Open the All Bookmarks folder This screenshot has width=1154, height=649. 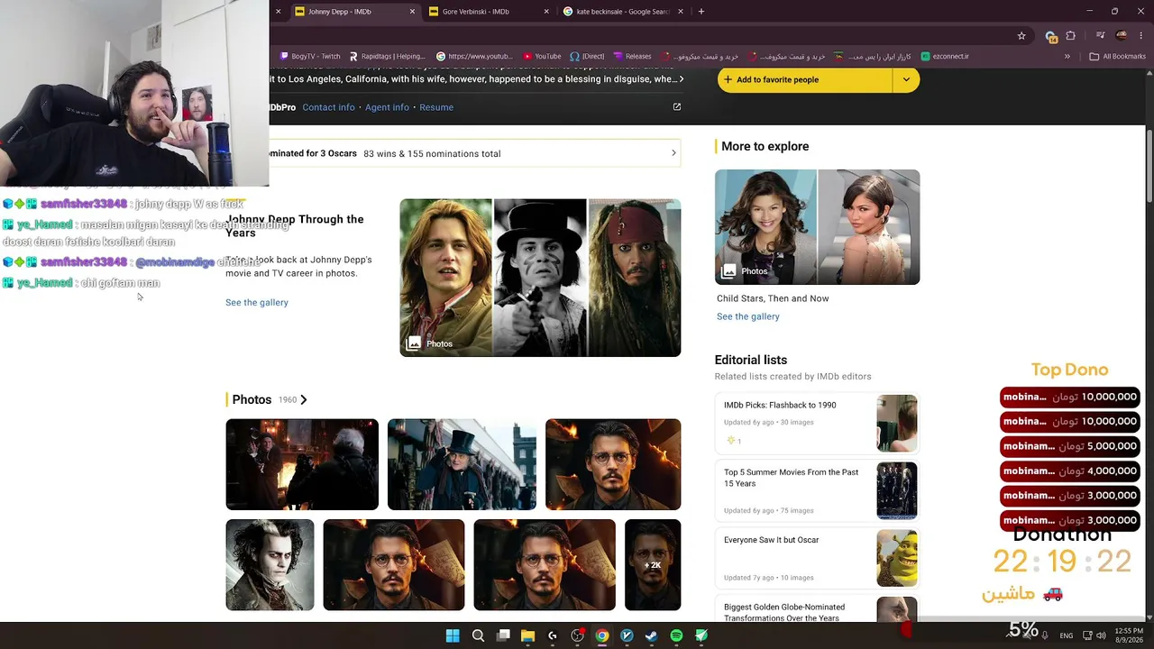point(1118,56)
